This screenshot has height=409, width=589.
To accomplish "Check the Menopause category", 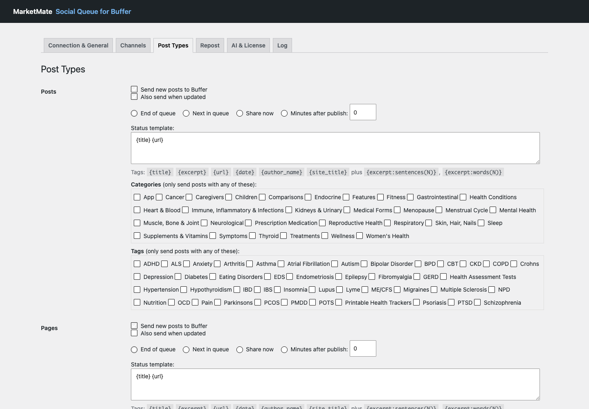I will tap(397, 210).
